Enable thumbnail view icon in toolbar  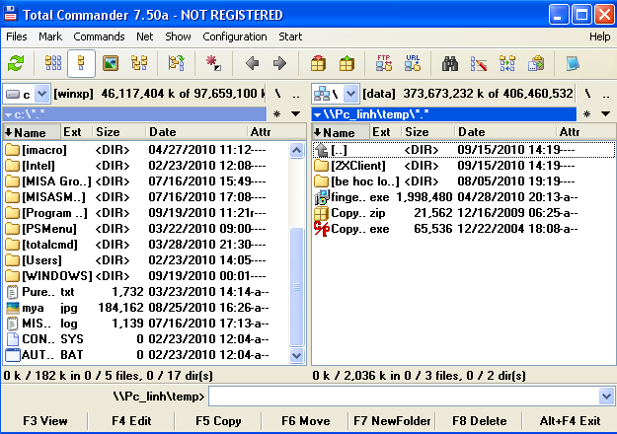[x=111, y=63]
